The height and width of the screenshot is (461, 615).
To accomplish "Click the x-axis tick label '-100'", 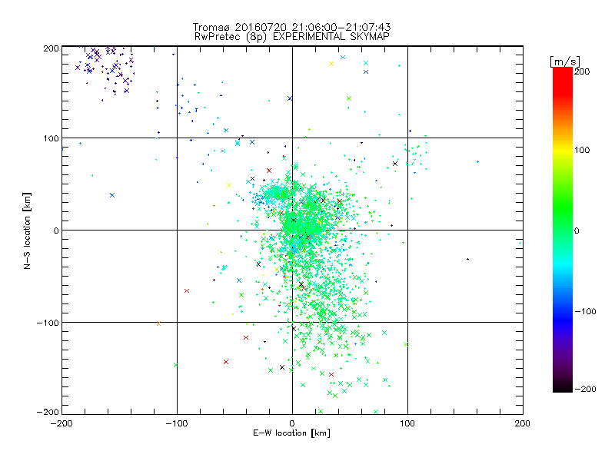I will point(177,423).
